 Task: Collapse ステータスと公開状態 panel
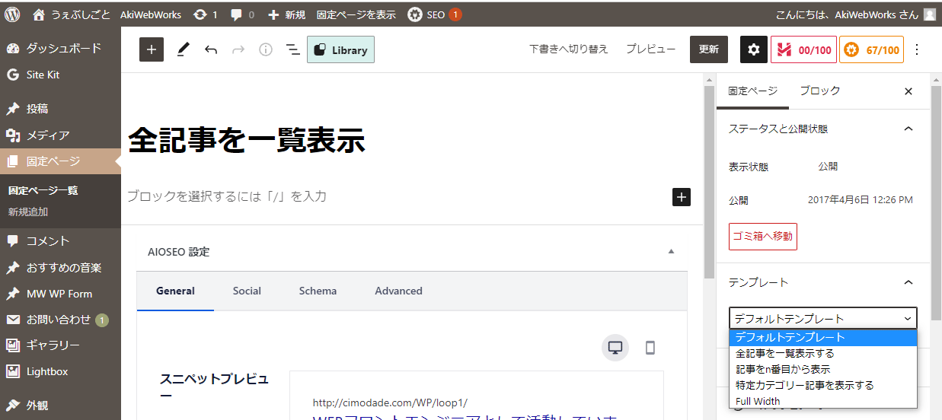822,129
